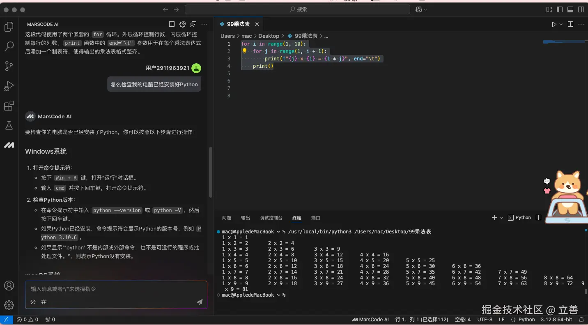Image resolution: width=588 pixels, height=325 pixels.
Task: Split the terminal panel
Action: point(538,217)
